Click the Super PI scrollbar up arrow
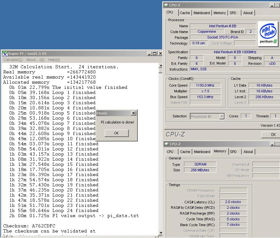This screenshot has height=238, width=280. pyautogui.click(x=161, y=66)
